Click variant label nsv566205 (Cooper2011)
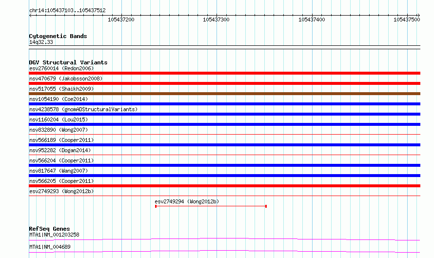 click(x=61, y=181)
